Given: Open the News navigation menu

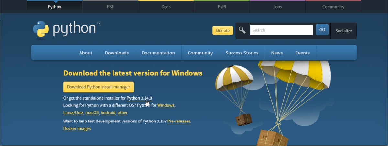Looking at the screenshot, I should pyautogui.click(x=277, y=53).
